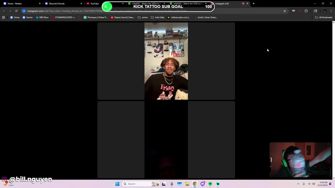Open the Extensions puzzle icon

[306, 11]
